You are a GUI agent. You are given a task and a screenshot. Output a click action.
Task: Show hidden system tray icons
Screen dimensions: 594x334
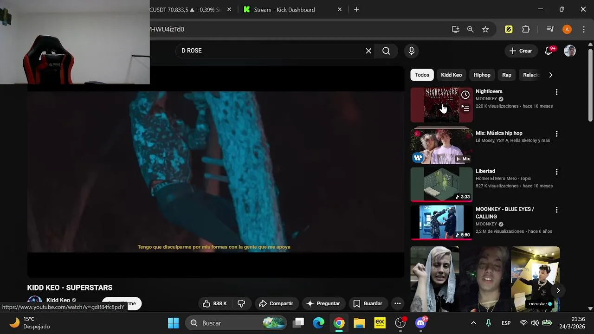click(473, 323)
